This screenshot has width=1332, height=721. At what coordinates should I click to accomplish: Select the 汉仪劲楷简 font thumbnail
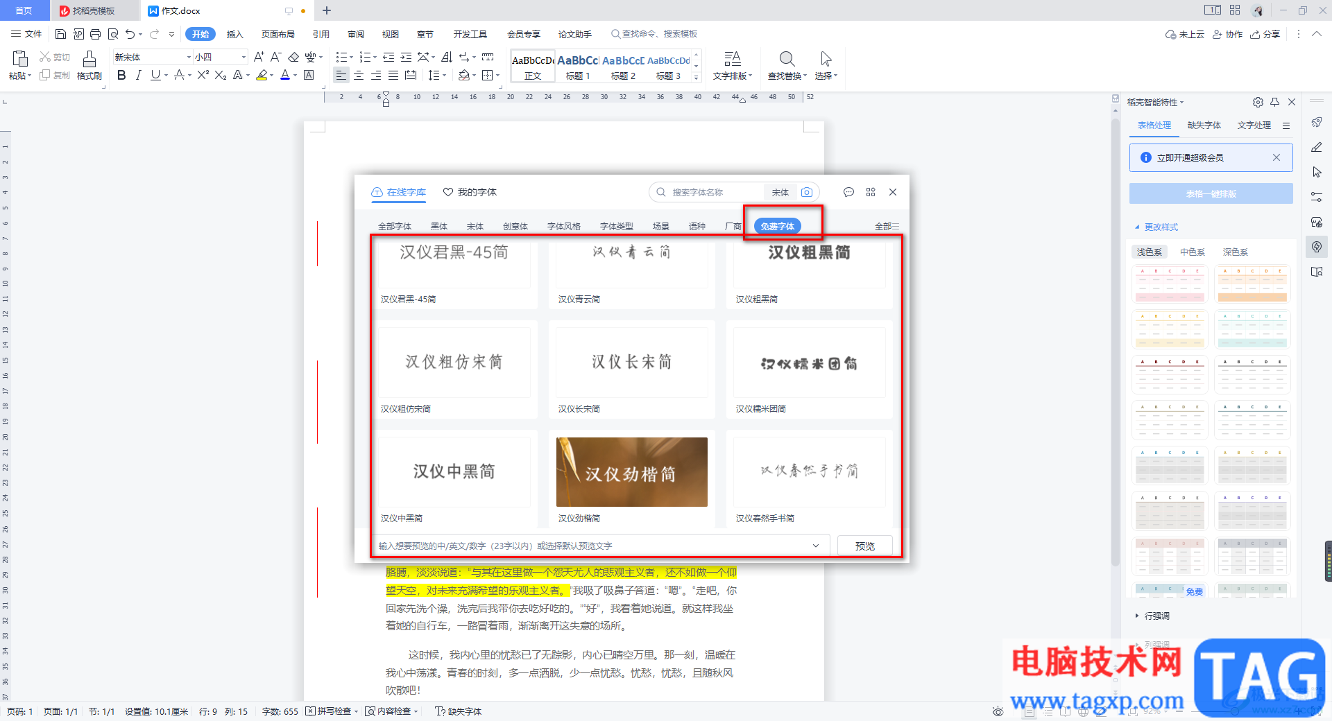pyautogui.click(x=631, y=472)
